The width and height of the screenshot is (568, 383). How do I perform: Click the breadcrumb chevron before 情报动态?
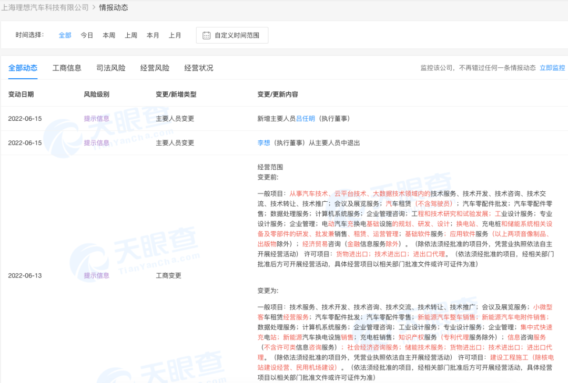tap(94, 7)
